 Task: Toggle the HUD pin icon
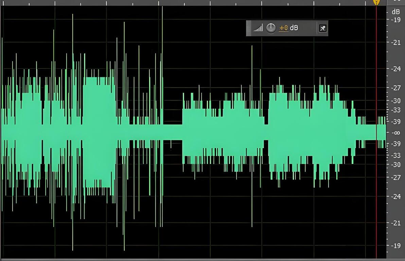[x=322, y=28]
